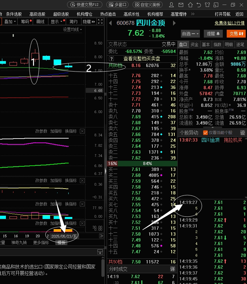
Task: Switch to 指数 tab
Action: point(217,44)
